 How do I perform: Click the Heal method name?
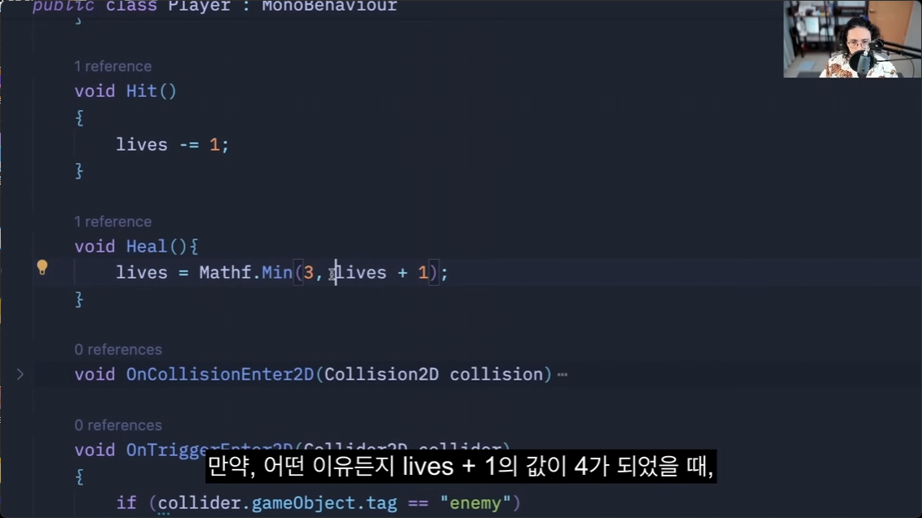coord(147,246)
